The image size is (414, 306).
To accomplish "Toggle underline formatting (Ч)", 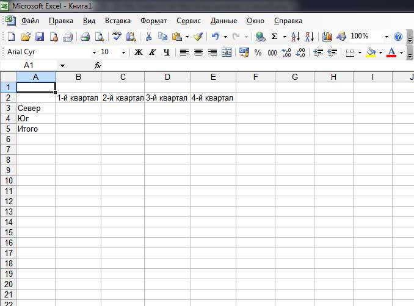I will pos(166,52).
